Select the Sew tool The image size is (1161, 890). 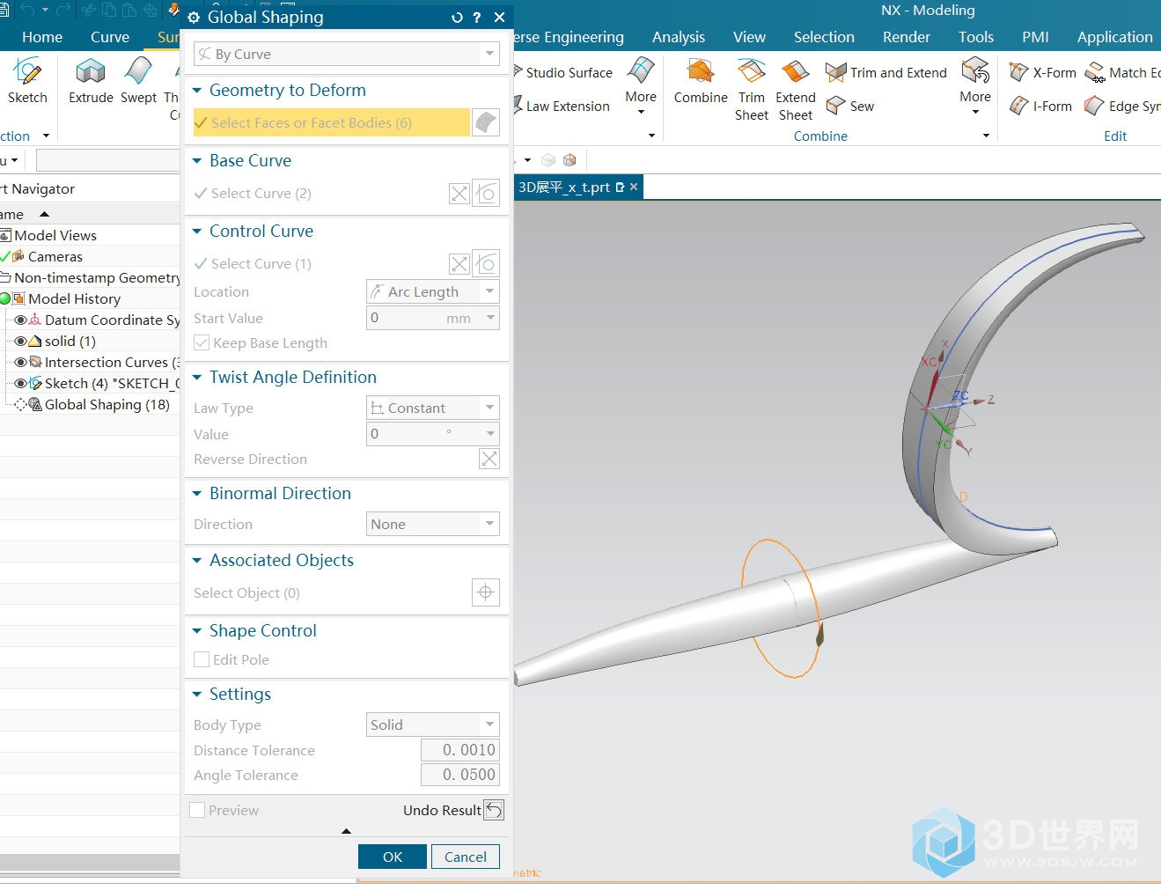pos(850,106)
